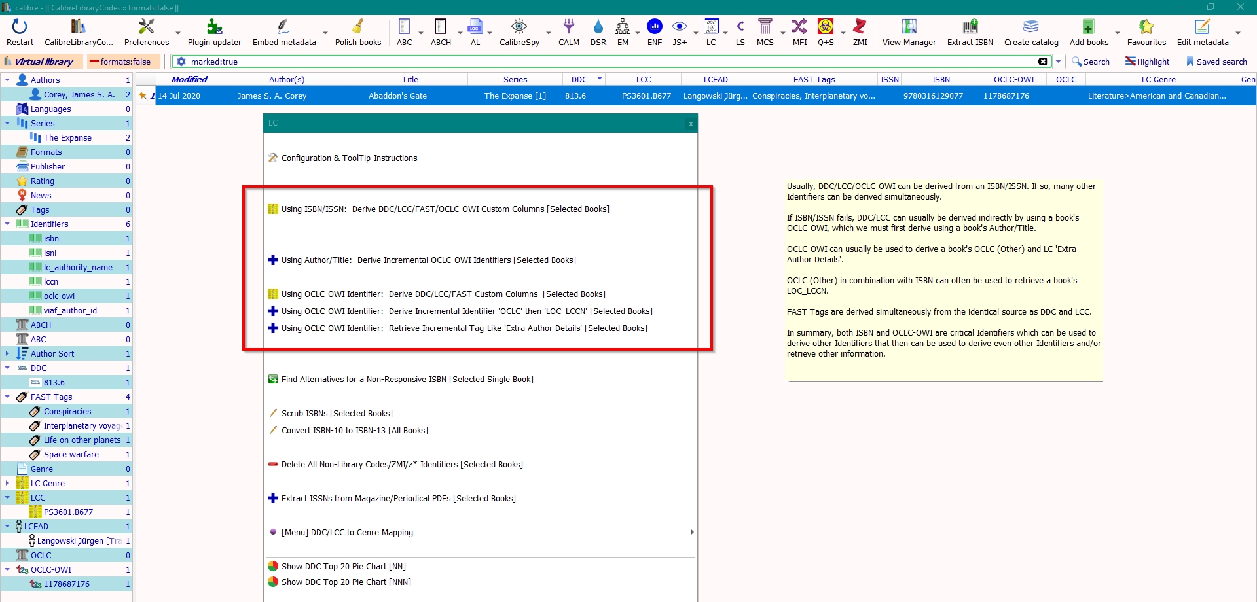1257x602 pixels.
Task: Select the Abaddon's Gate book row
Action: click(x=697, y=96)
